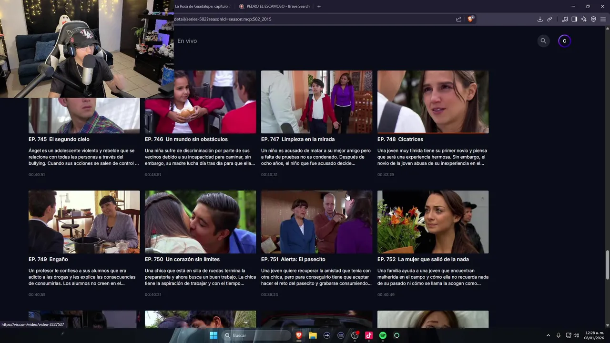Switch to La Rosa de Guadalupe tab

pos(203,6)
